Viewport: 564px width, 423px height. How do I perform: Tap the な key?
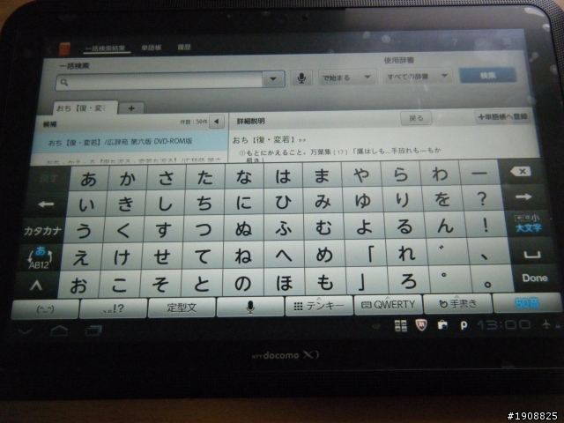(244, 176)
